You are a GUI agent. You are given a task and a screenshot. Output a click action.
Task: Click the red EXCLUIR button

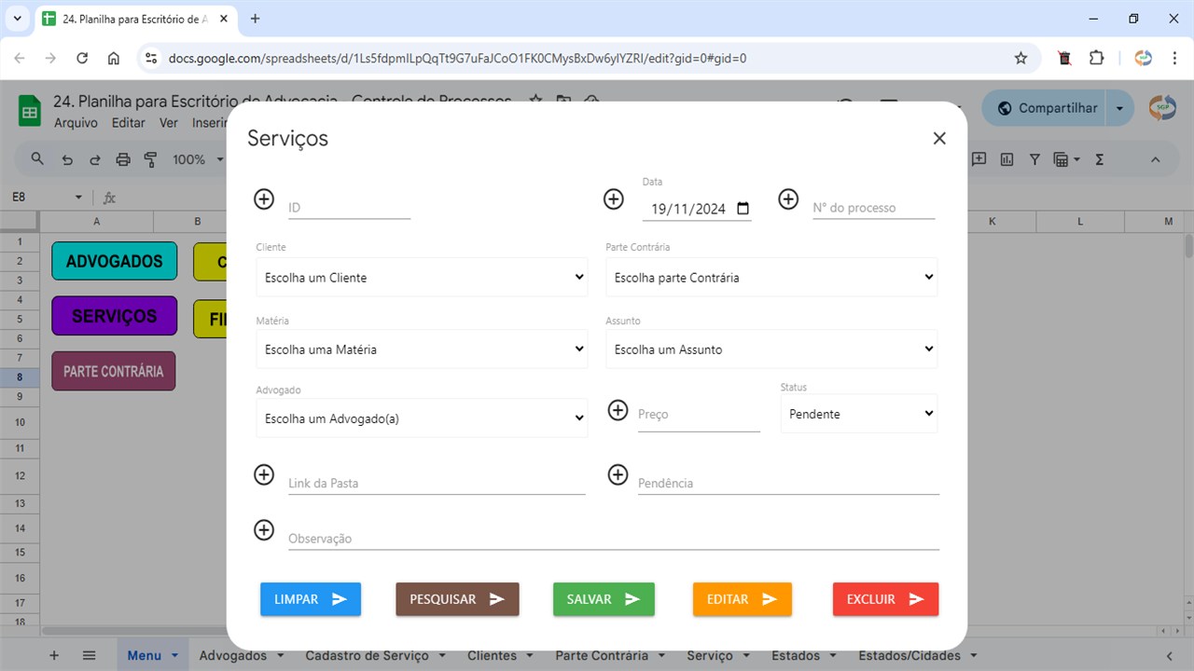pyautogui.click(x=885, y=599)
